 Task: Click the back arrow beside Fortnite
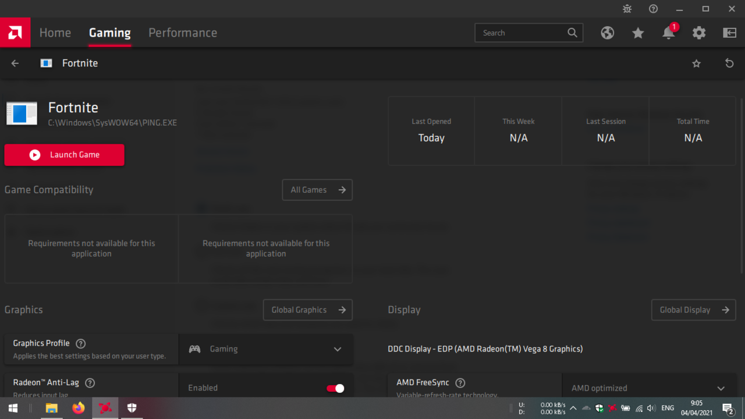coord(15,63)
